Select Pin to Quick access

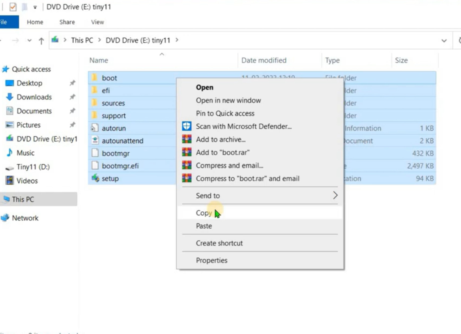260,113
